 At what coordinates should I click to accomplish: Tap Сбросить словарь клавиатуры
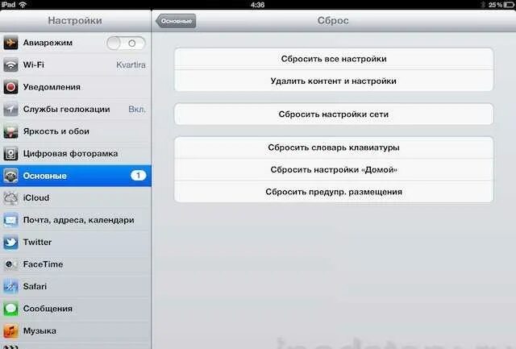(x=334, y=147)
